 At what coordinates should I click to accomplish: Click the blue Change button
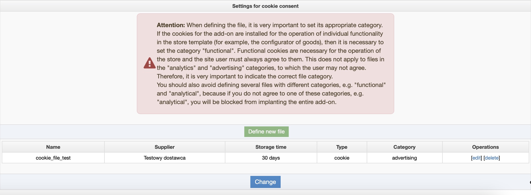pyautogui.click(x=265, y=182)
